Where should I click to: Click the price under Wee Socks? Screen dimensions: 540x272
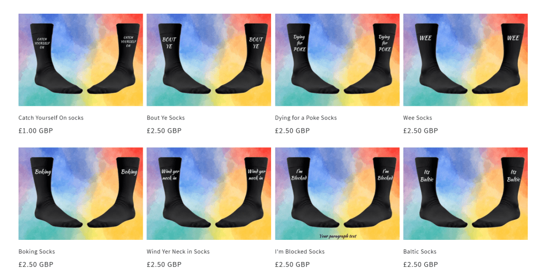tap(421, 131)
